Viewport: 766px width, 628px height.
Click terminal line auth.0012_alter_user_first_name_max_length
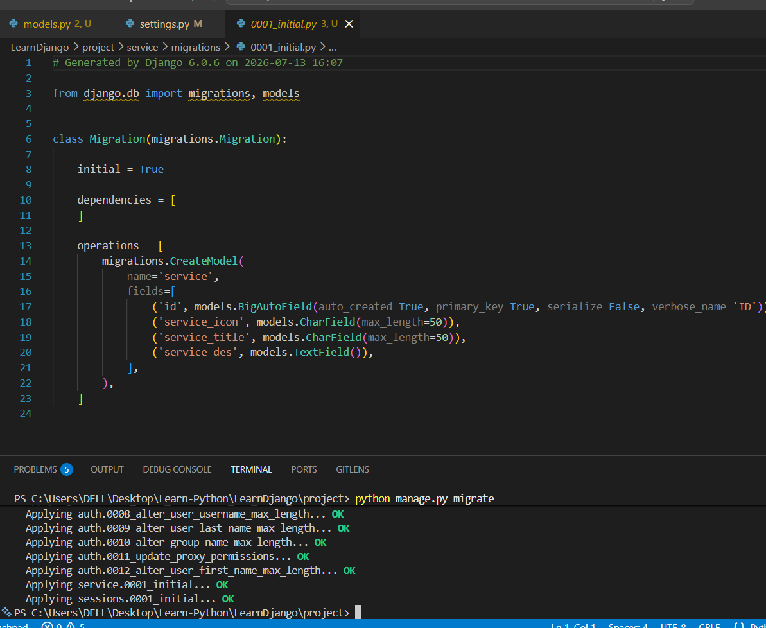(x=191, y=571)
